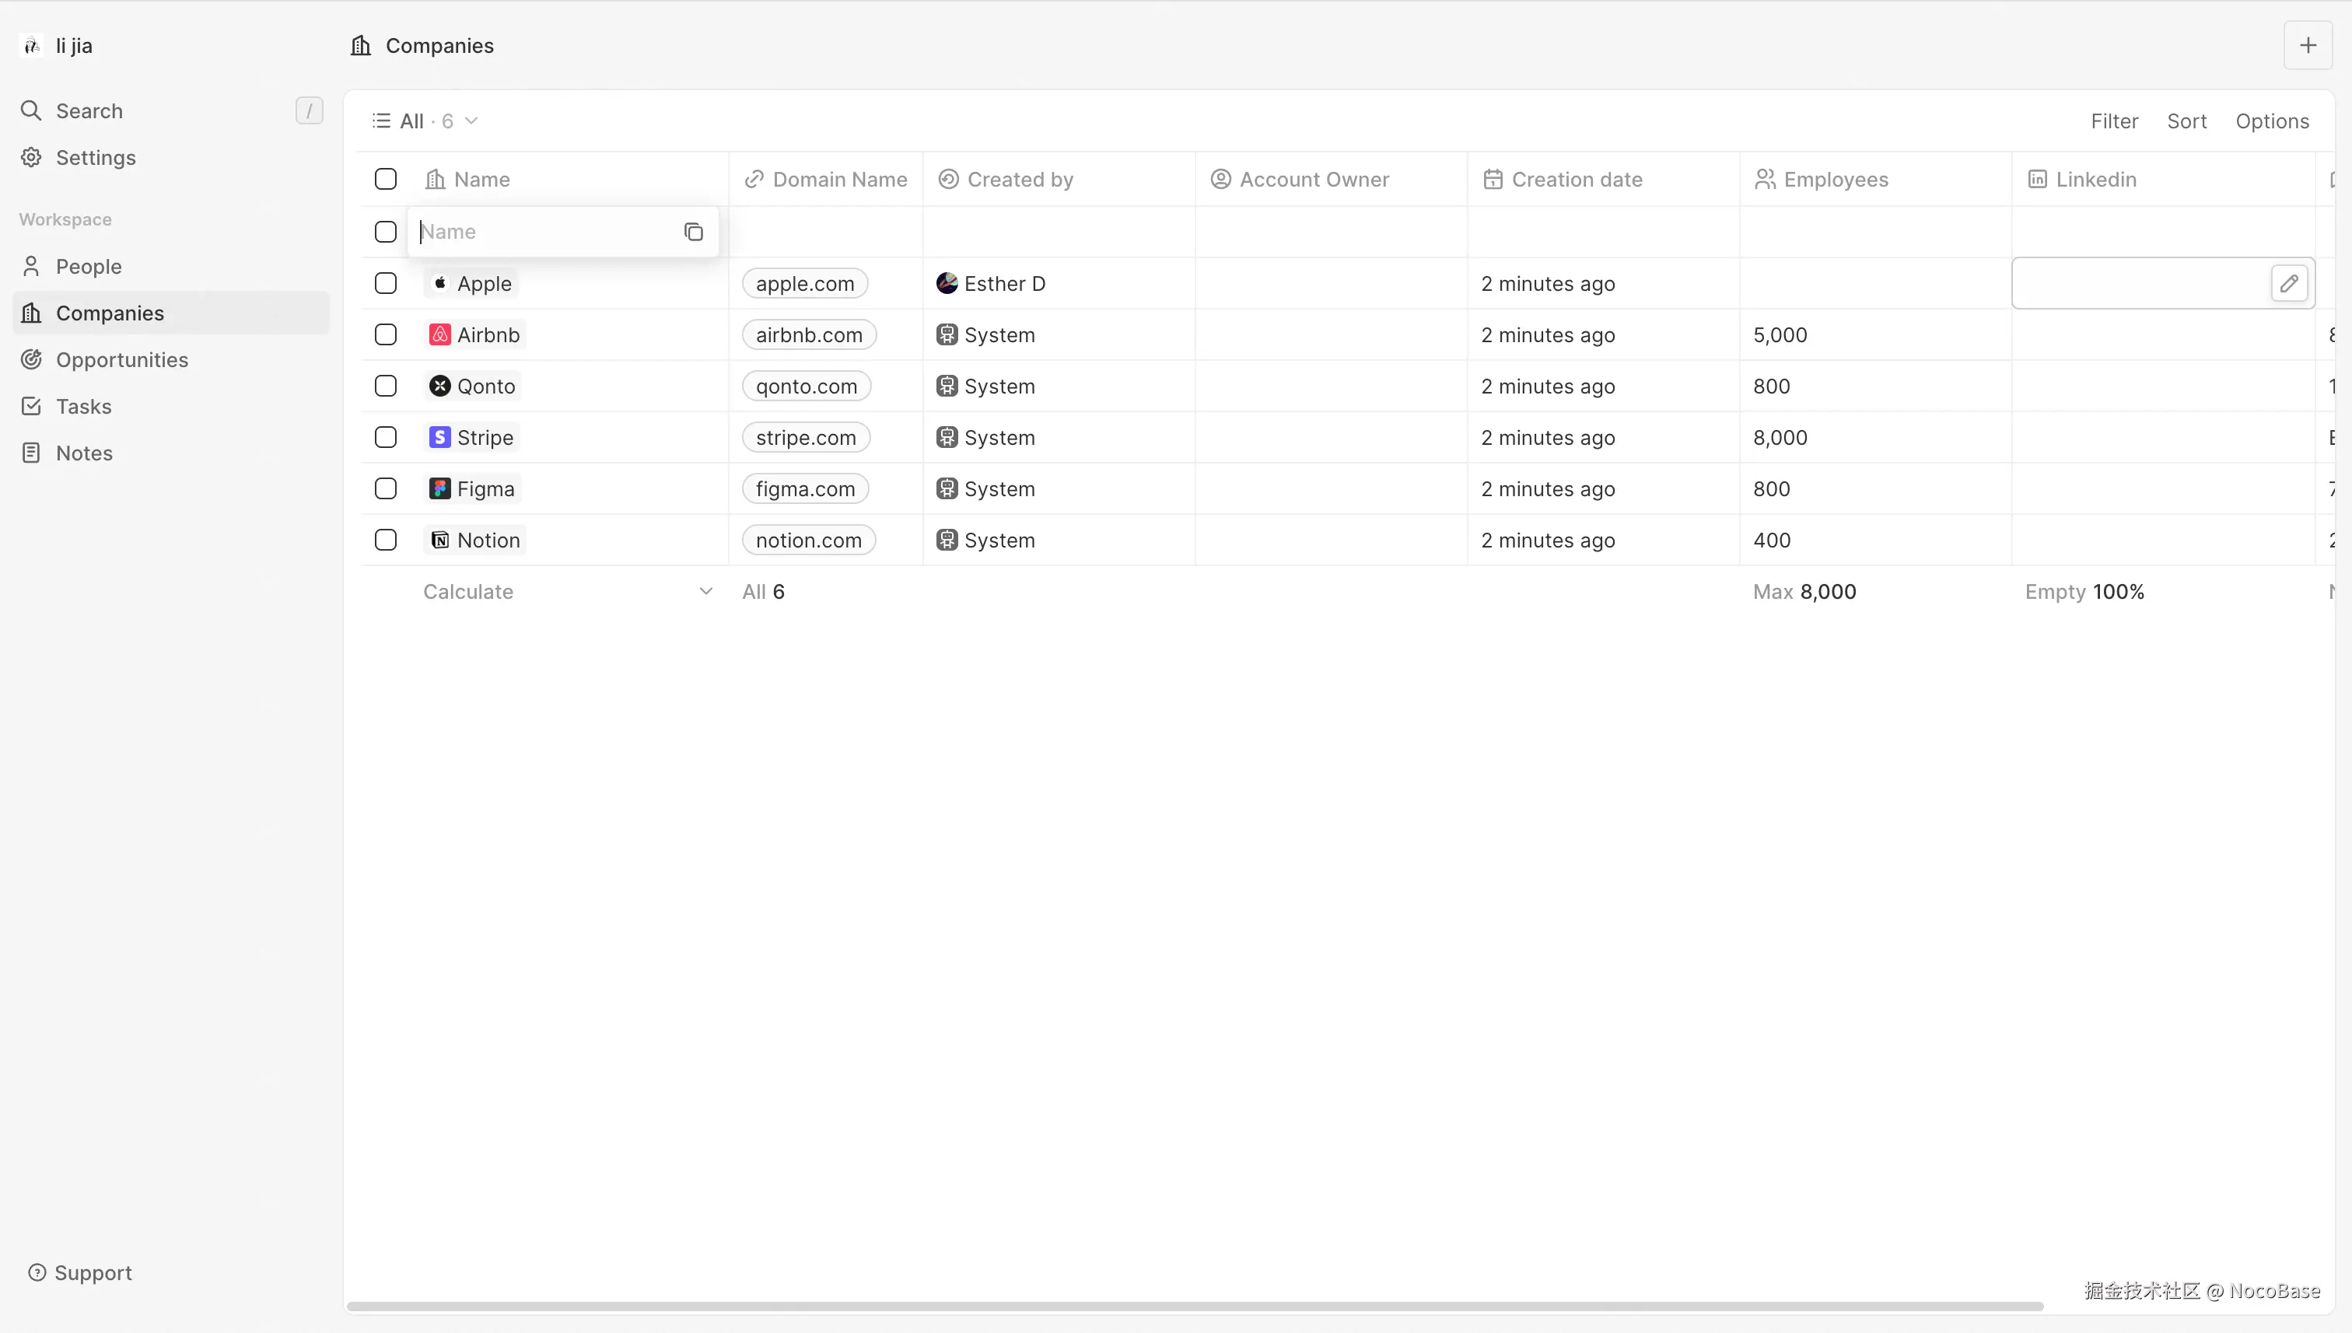
Task: Select the Apple row checkbox
Action: 387,284
